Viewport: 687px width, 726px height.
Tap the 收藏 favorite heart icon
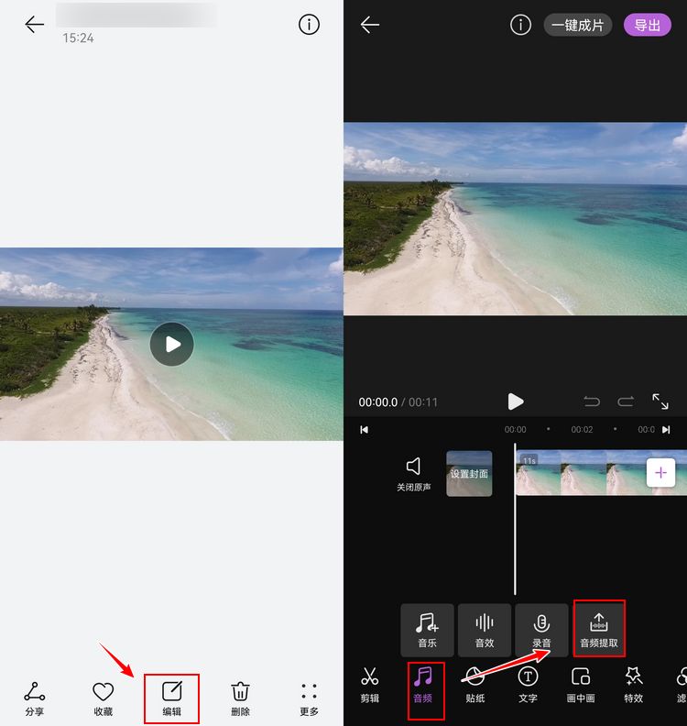[104, 698]
